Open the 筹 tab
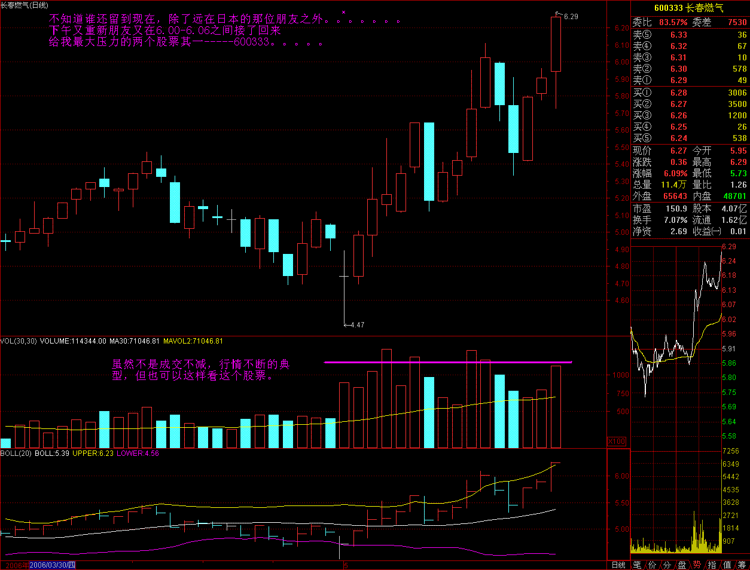The image size is (750, 570). point(742,565)
